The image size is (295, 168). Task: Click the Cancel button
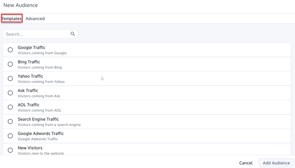point(246,163)
